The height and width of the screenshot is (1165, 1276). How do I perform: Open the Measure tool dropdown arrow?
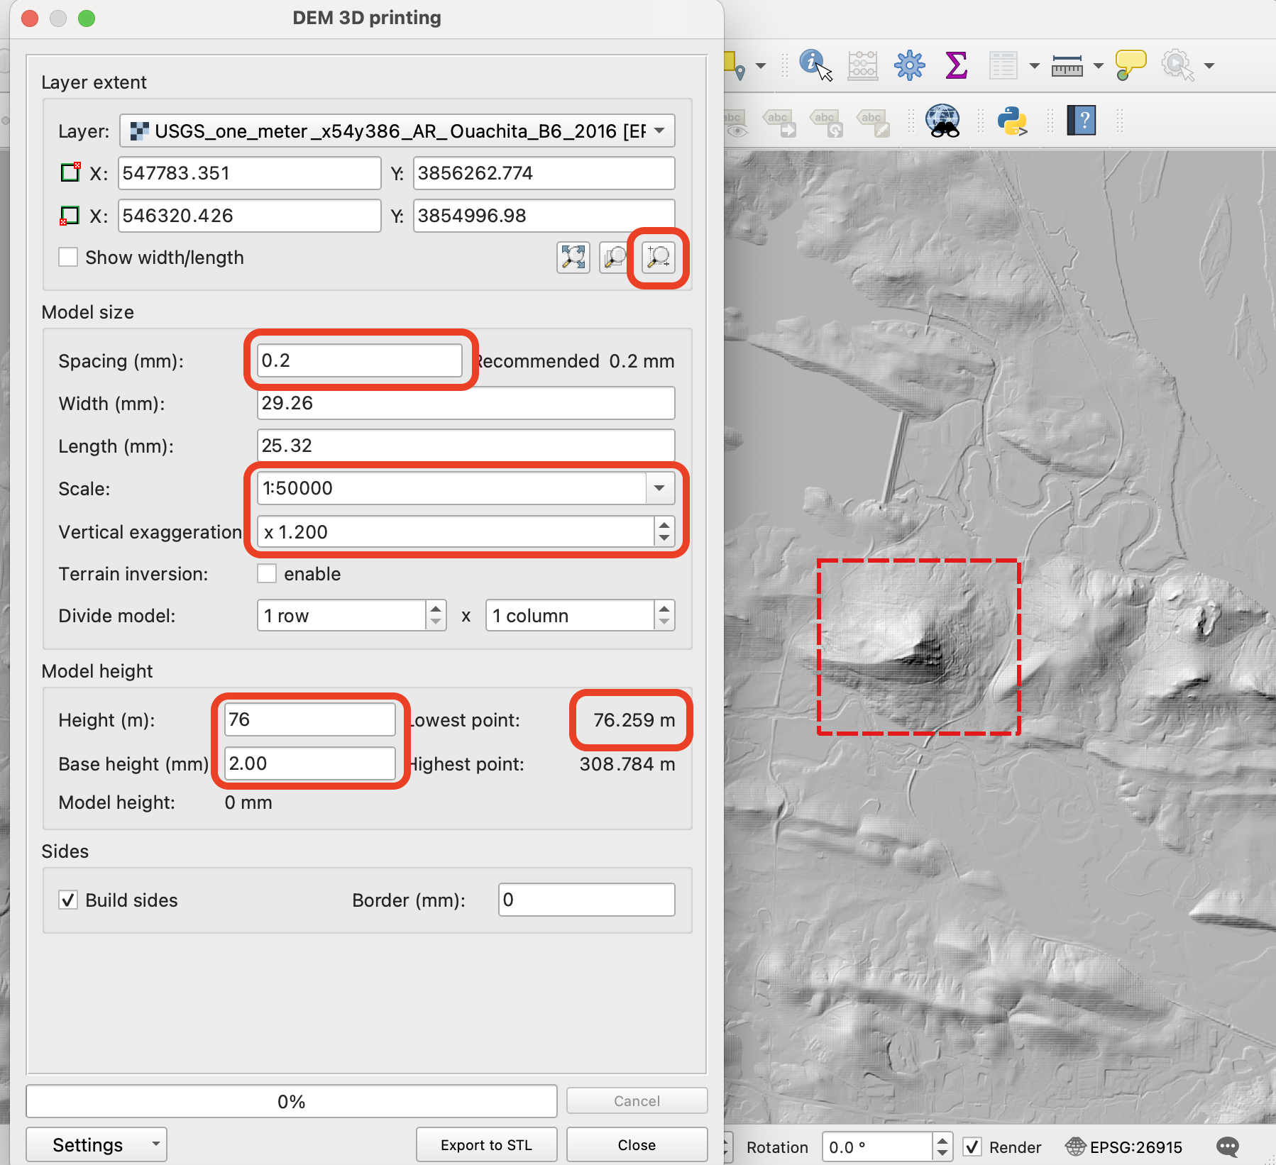tap(1098, 66)
